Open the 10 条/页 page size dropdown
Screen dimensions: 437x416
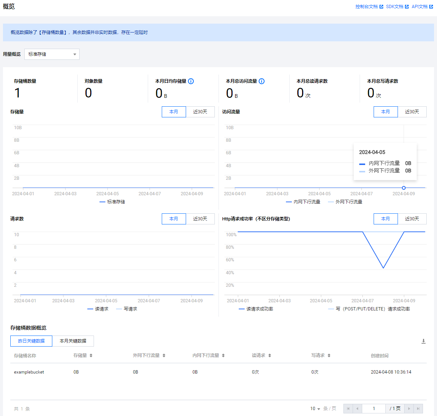(x=315, y=409)
